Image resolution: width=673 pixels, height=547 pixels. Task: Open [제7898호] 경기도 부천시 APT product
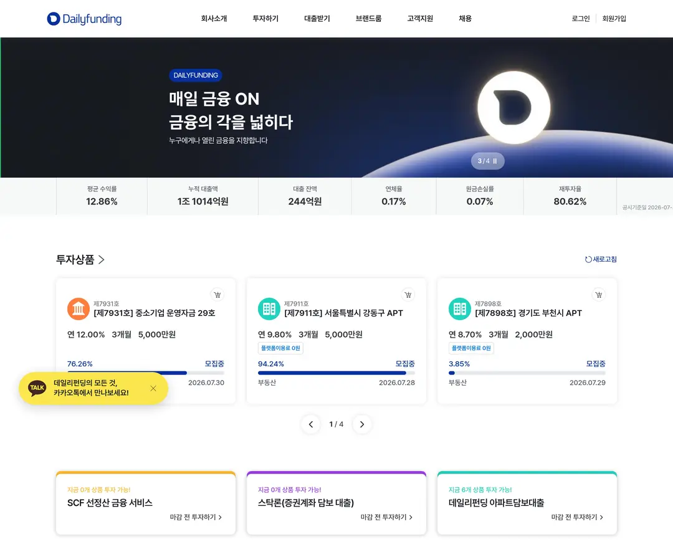click(x=528, y=313)
